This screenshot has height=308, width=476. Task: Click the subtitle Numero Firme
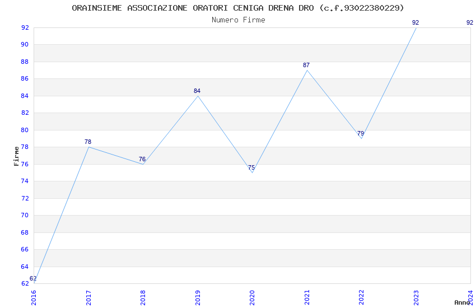[239, 20]
